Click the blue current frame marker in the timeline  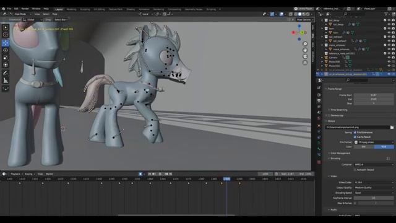coord(226,179)
